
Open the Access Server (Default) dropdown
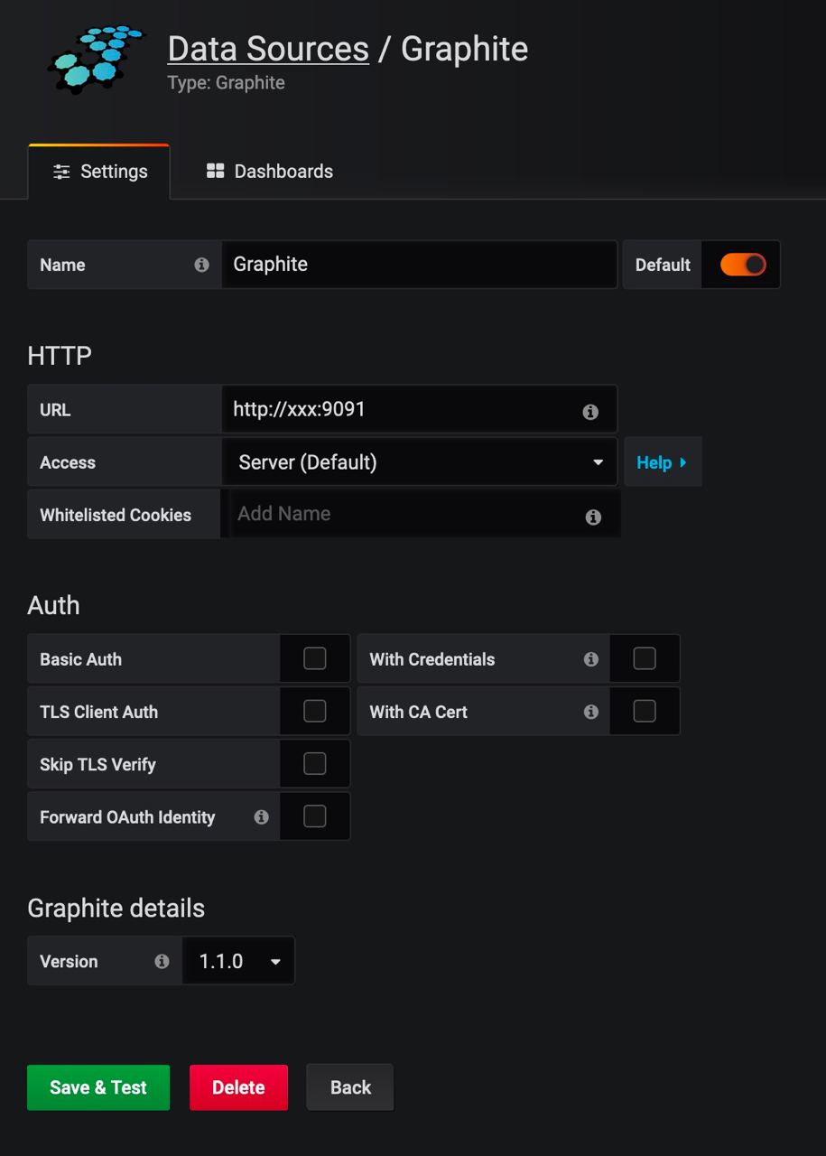420,462
